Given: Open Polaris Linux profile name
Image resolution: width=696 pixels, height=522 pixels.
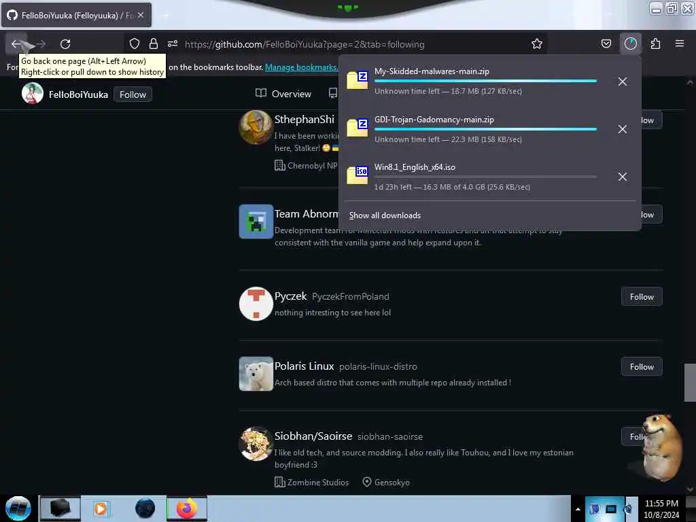Looking at the screenshot, I should pos(304,366).
